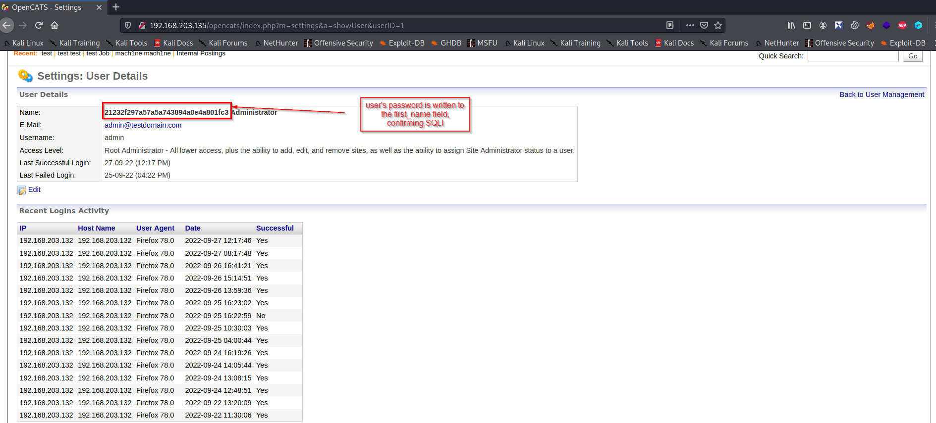Bookmark this page with star icon
This screenshot has width=936, height=423.
point(718,25)
